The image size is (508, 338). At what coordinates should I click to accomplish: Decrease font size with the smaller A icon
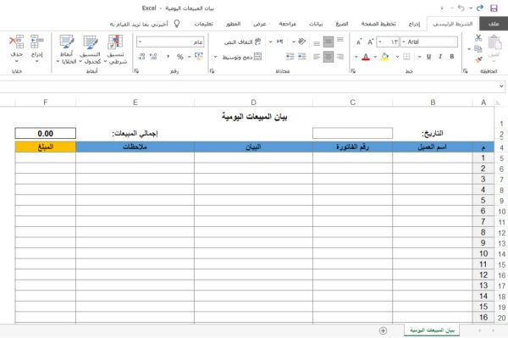click(x=359, y=42)
